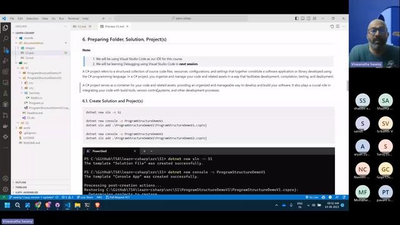Open the GitHub view in activity bar
This screenshot has width=400, height=225.
6,104
